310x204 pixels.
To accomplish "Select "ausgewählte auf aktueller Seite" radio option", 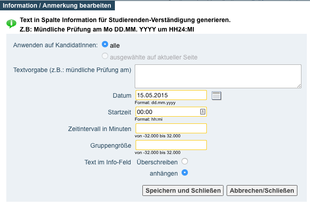I will pyautogui.click(x=105, y=56).
